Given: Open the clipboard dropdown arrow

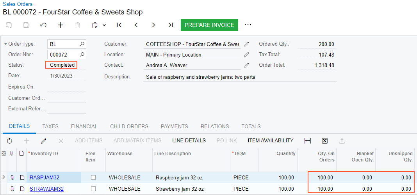Looking at the screenshot, I should tap(104, 25).
